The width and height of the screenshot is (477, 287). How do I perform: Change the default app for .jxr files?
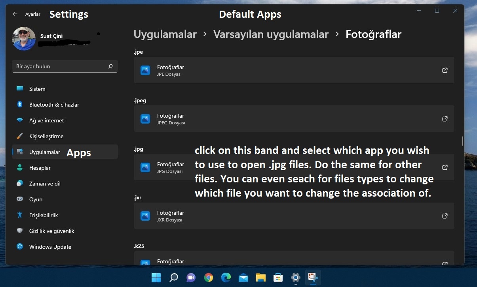(x=294, y=216)
